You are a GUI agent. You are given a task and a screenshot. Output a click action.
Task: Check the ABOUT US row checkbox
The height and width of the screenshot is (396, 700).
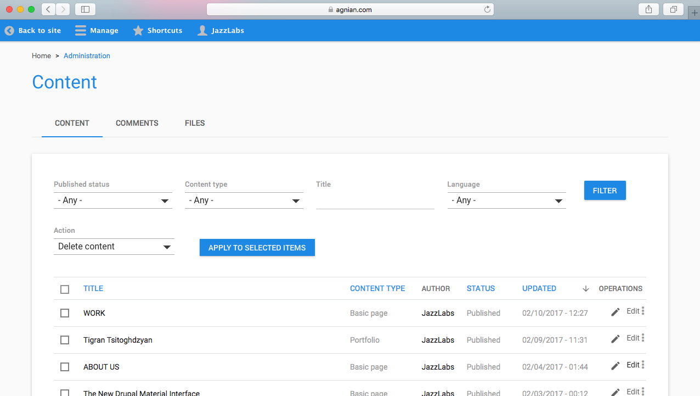click(x=64, y=366)
